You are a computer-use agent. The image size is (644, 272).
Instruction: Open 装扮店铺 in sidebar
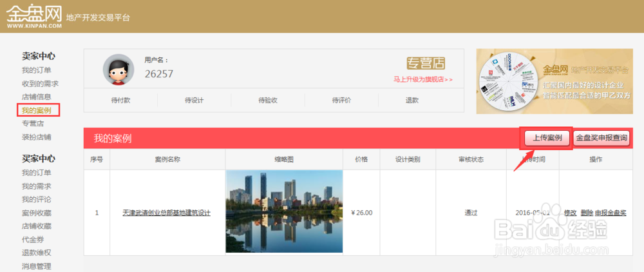tap(37, 137)
